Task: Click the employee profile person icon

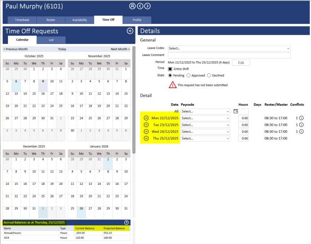Action: pos(132,6)
